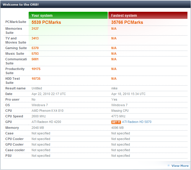Click 'AMD Phenom II X4 810' CPU value
This screenshot has width=191, height=170.
[x=48, y=111]
